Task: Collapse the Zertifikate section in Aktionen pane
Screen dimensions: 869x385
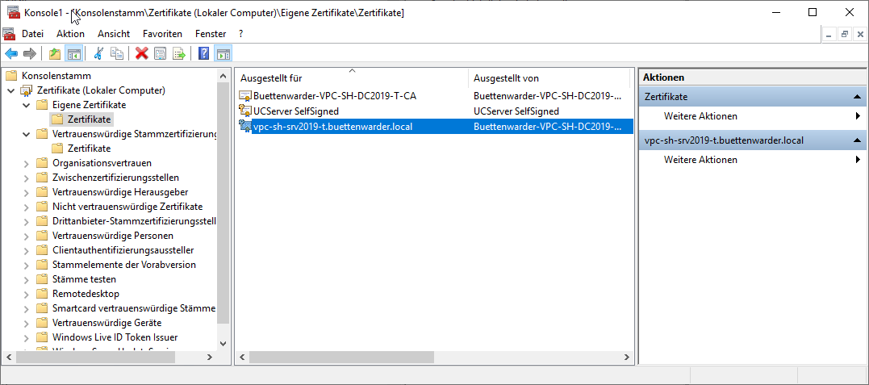Action: pyautogui.click(x=857, y=97)
